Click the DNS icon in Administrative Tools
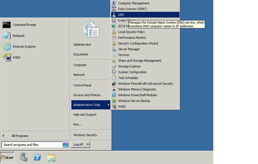Screen dimensions: 258x164 click(114, 15)
